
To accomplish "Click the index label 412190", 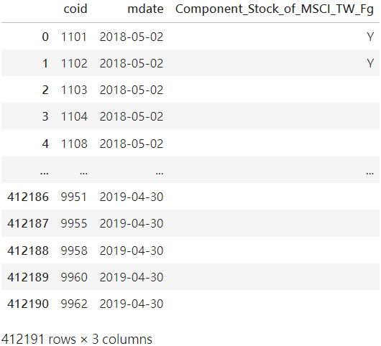I will tap(28, 304).
